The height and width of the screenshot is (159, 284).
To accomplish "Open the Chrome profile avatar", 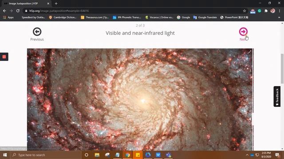I will (x=273, y=11).
